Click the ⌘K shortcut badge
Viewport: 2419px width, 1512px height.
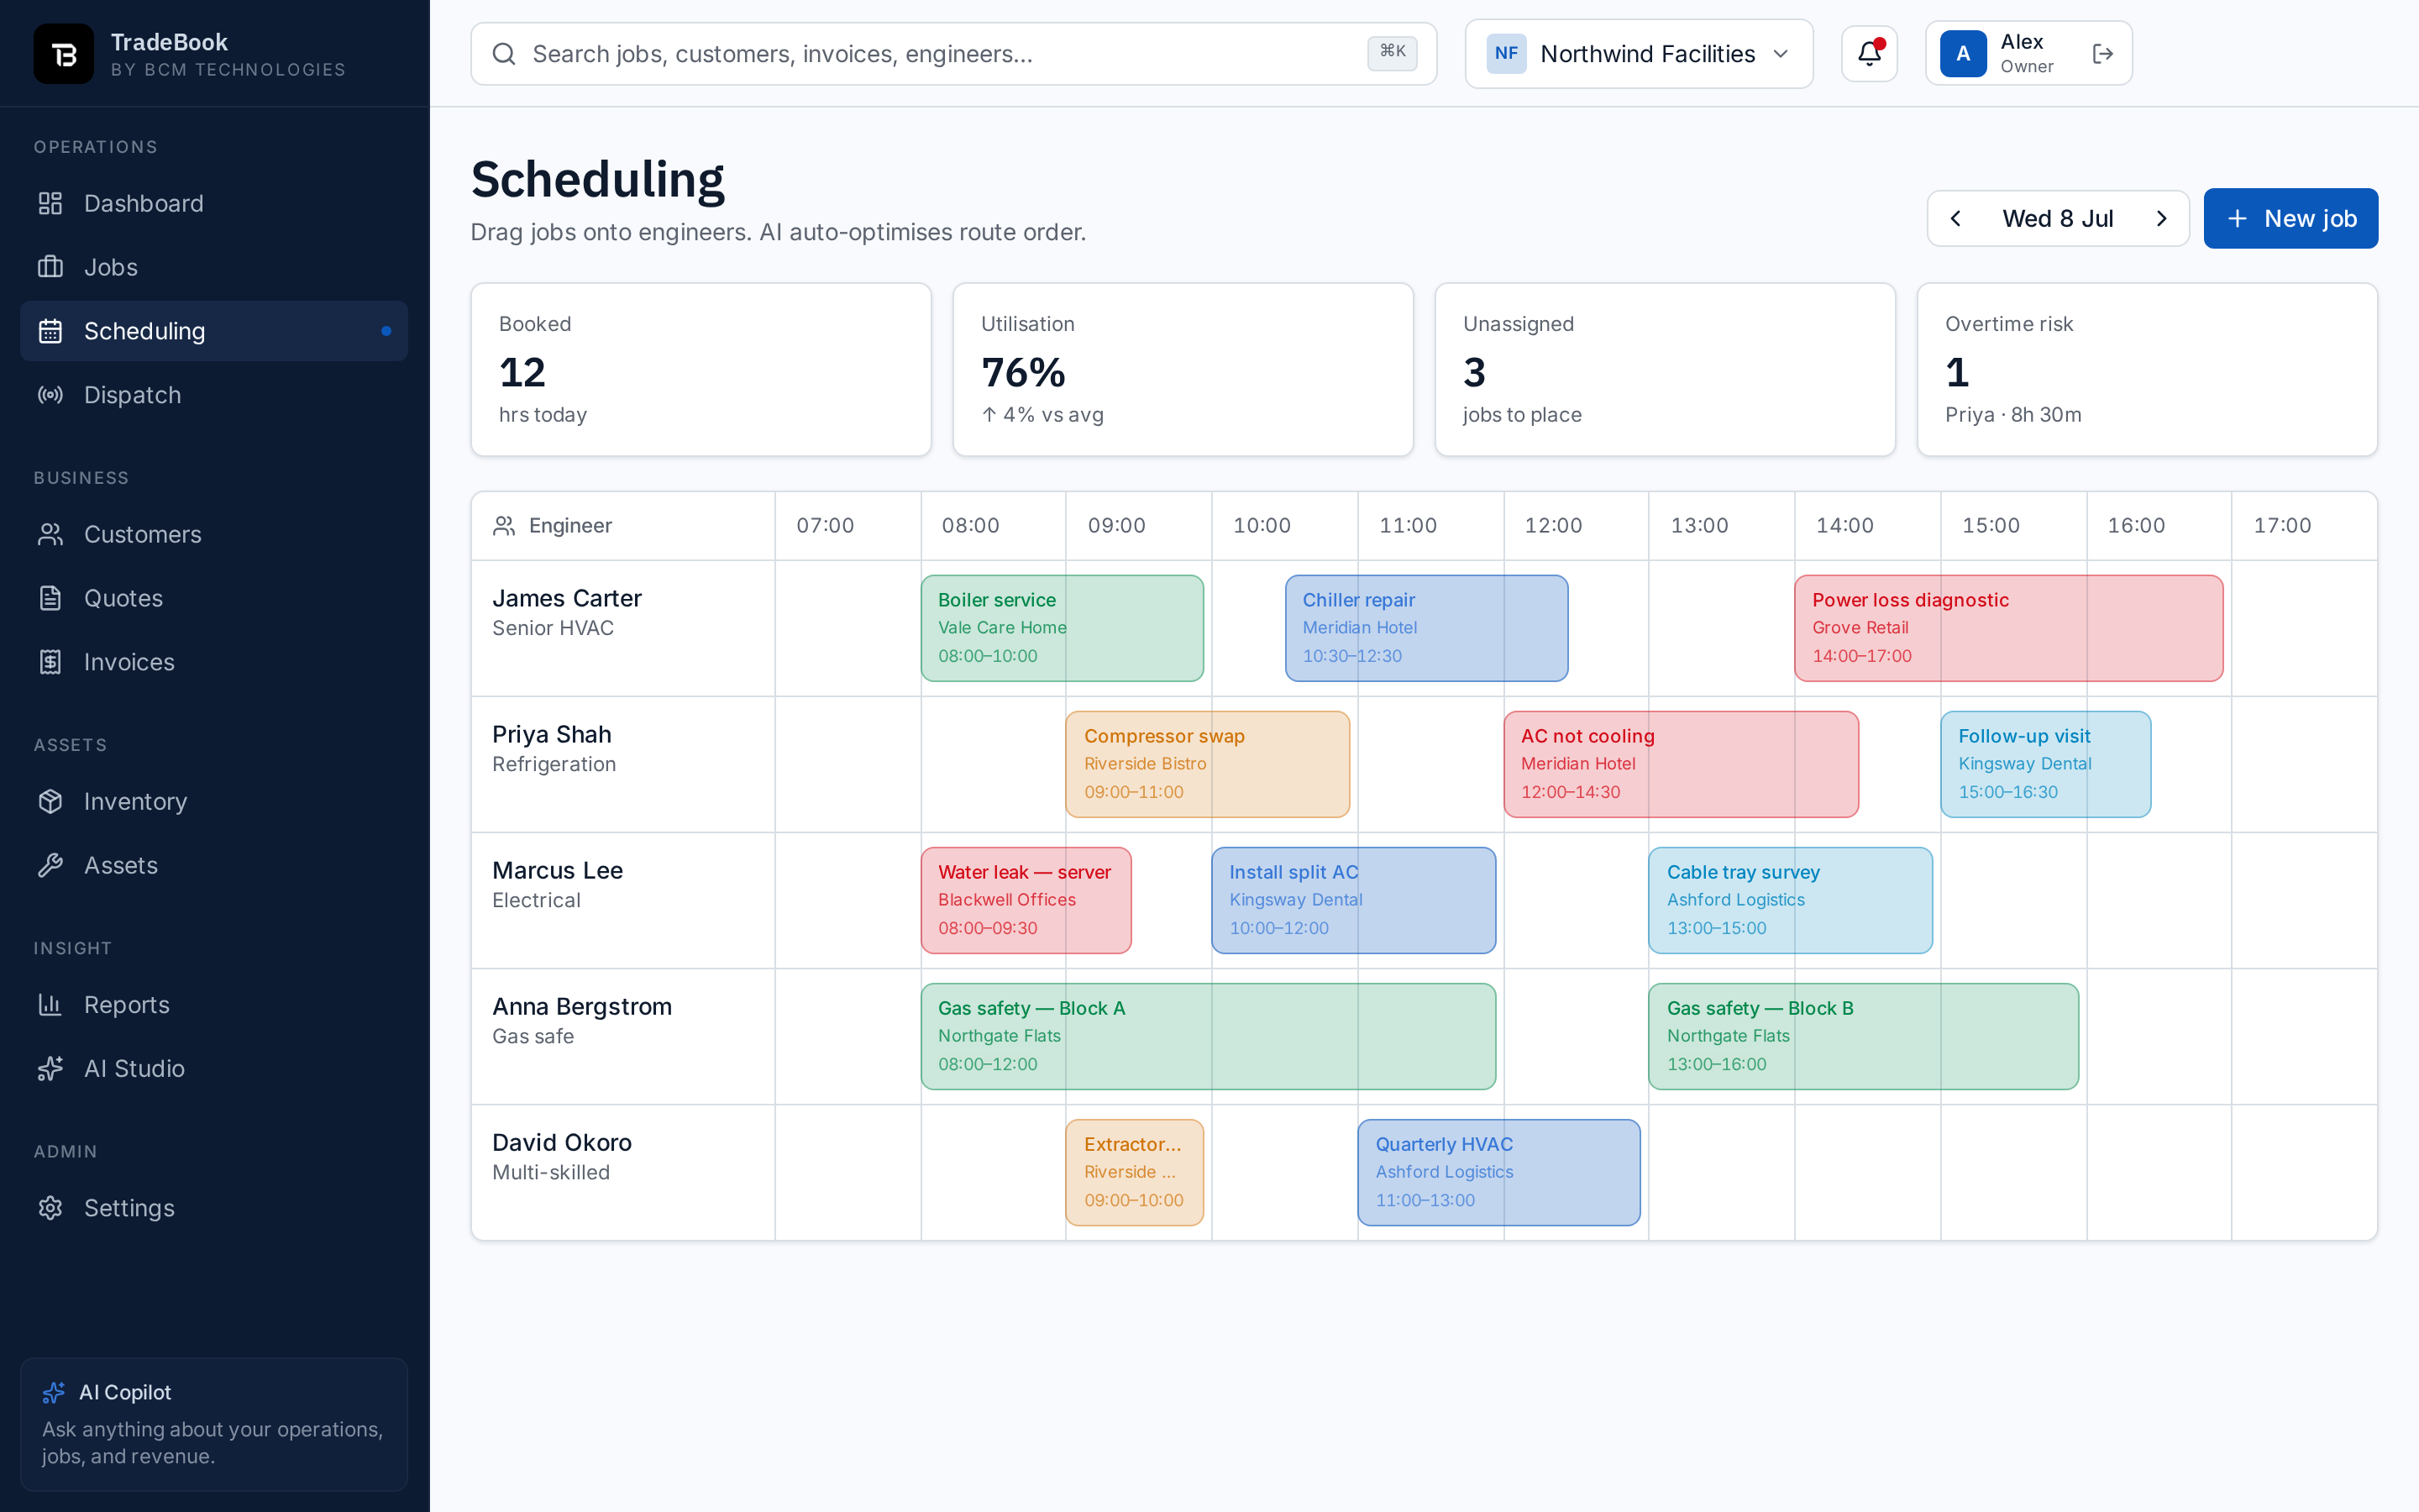(x=1392, y=53)
